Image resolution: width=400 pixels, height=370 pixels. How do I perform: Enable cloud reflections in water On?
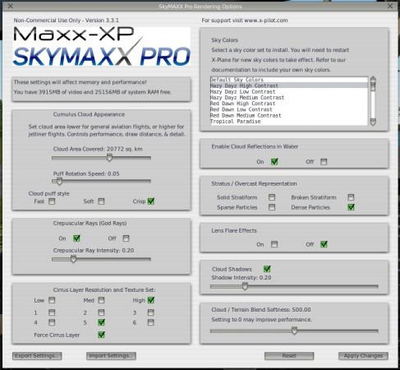tap(274, 162)
